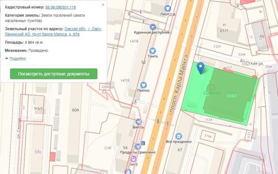Select the Все праздники gift shop icon
Image resolution: width=278 pixels, height=174 pixels.
click(x=178, y=136)
